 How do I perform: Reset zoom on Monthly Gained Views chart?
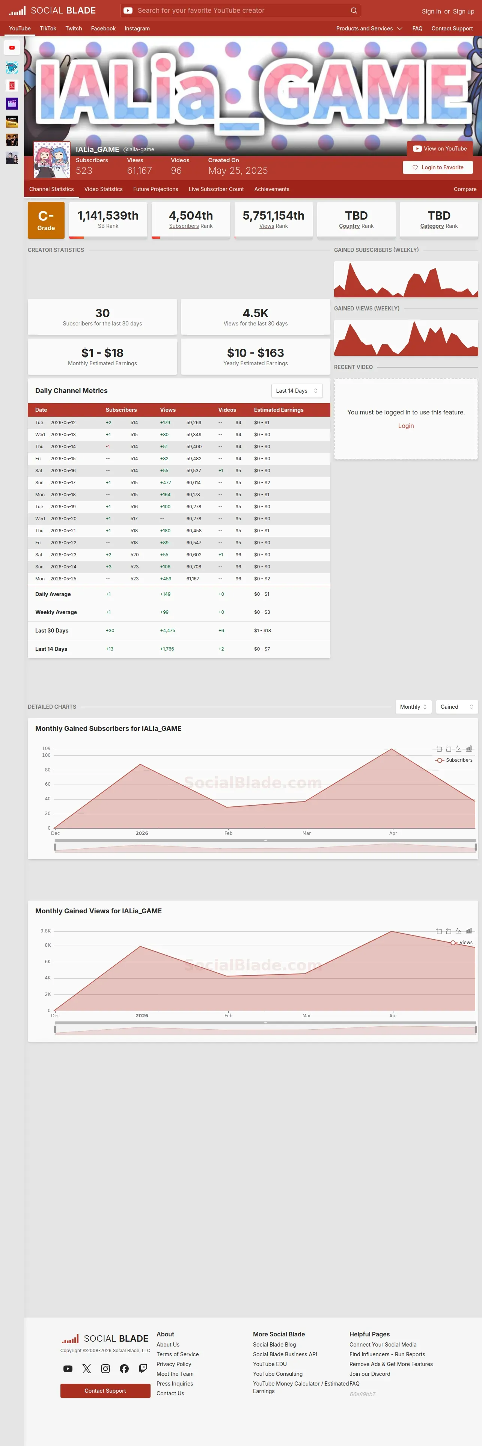448,931
